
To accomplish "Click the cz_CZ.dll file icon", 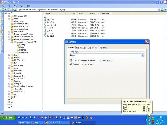I will [x=45, y=20].
